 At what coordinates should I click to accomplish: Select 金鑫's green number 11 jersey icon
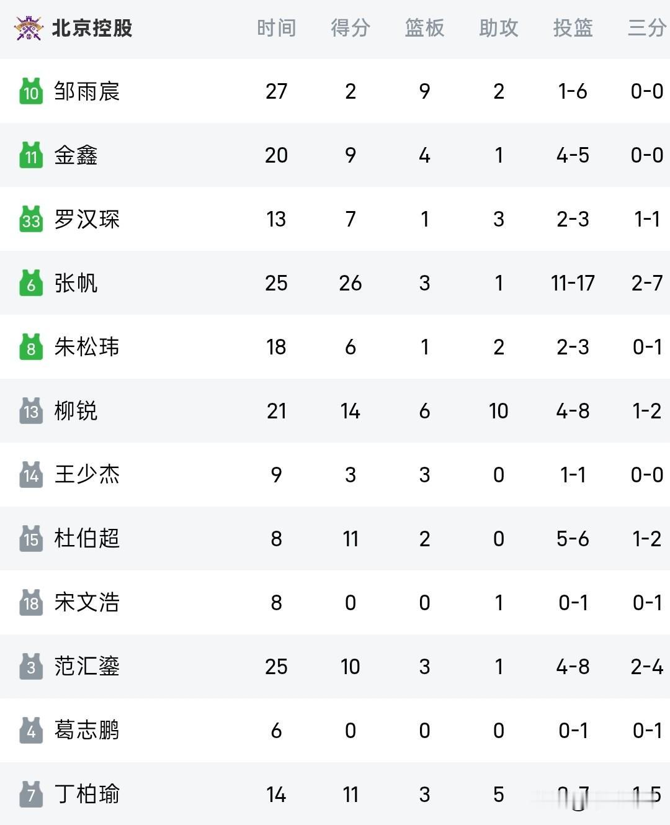tap(31, 155)
